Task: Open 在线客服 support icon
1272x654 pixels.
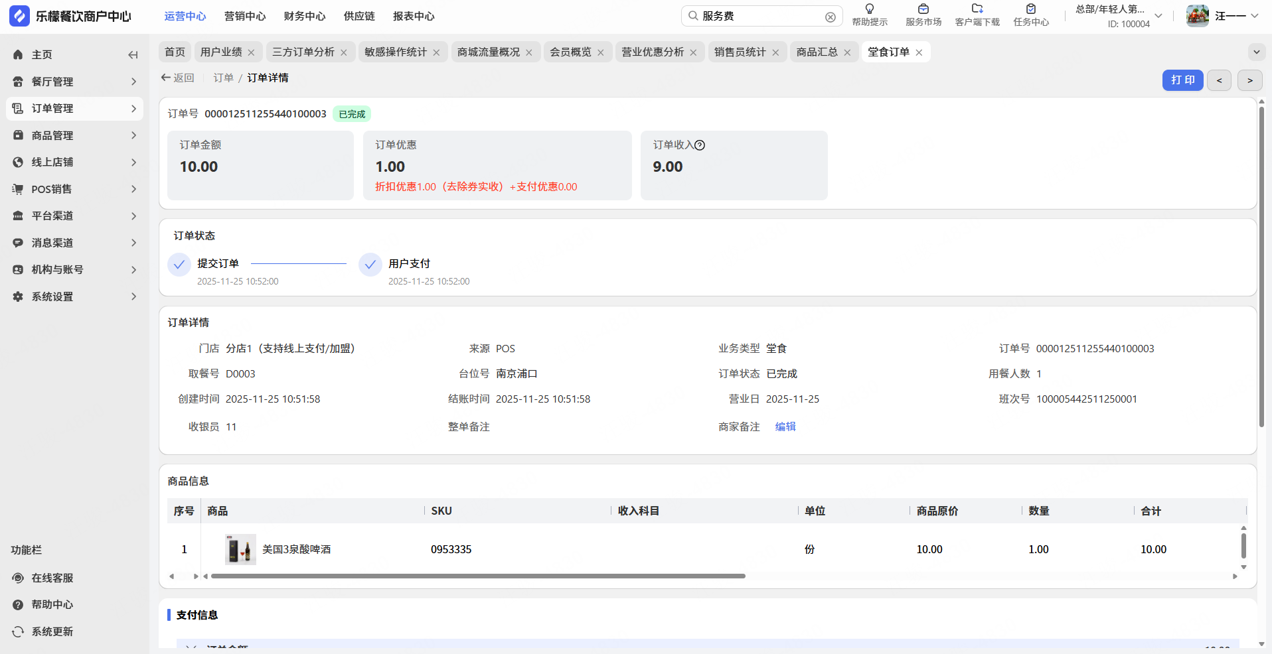Action: click(x=18, y=578)
